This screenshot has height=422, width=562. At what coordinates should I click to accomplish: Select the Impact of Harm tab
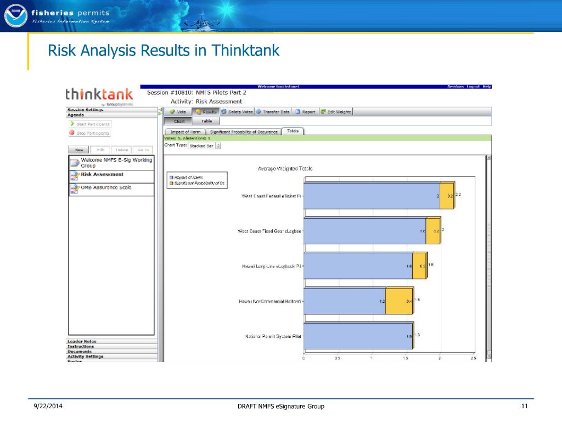pyautogui.click(x=186, y=132)
